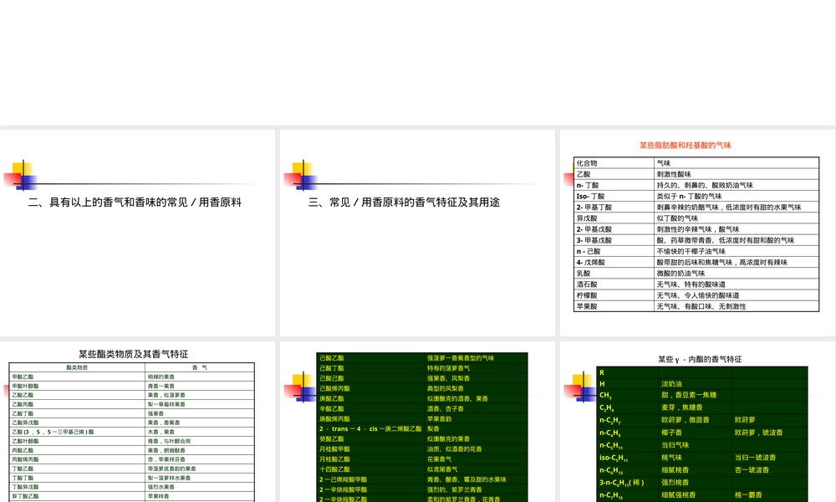This screenshot has height=502, width=836.
Task: Click the compound cell 苹果酸
Action: click(x=614, y=306)
